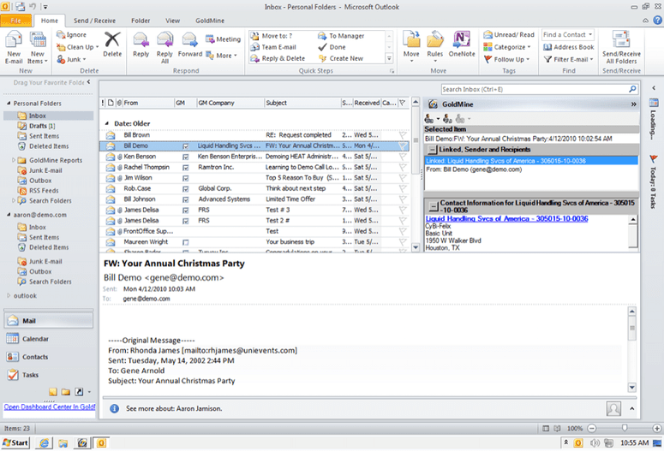The height and width of the screenshot is (451, 664).
Task: Click in the Search Inbox field
Action: click(x=531, y=89)
